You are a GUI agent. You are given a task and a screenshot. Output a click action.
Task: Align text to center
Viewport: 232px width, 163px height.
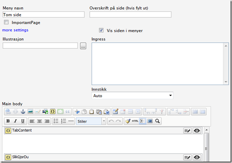coord(39,121)
